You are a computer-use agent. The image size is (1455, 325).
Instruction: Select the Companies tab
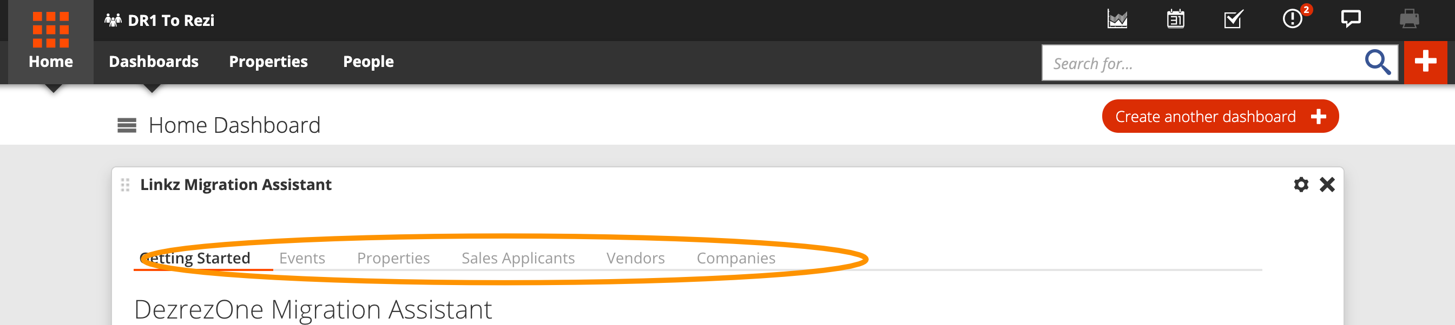pos(735,258)
